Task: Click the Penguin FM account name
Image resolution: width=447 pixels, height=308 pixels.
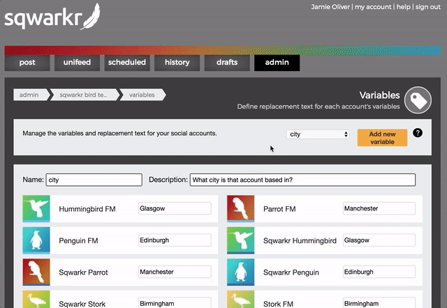Action: (x=78, y=241)
